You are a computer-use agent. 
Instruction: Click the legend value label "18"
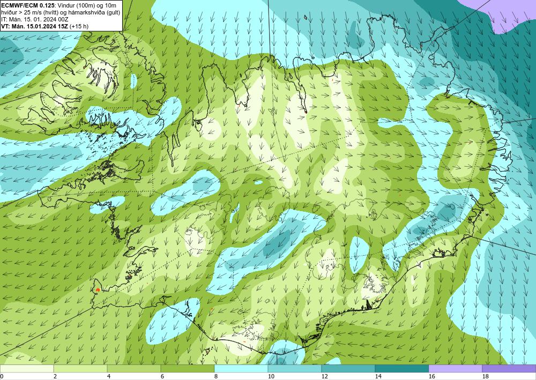[x=485, y=377]
